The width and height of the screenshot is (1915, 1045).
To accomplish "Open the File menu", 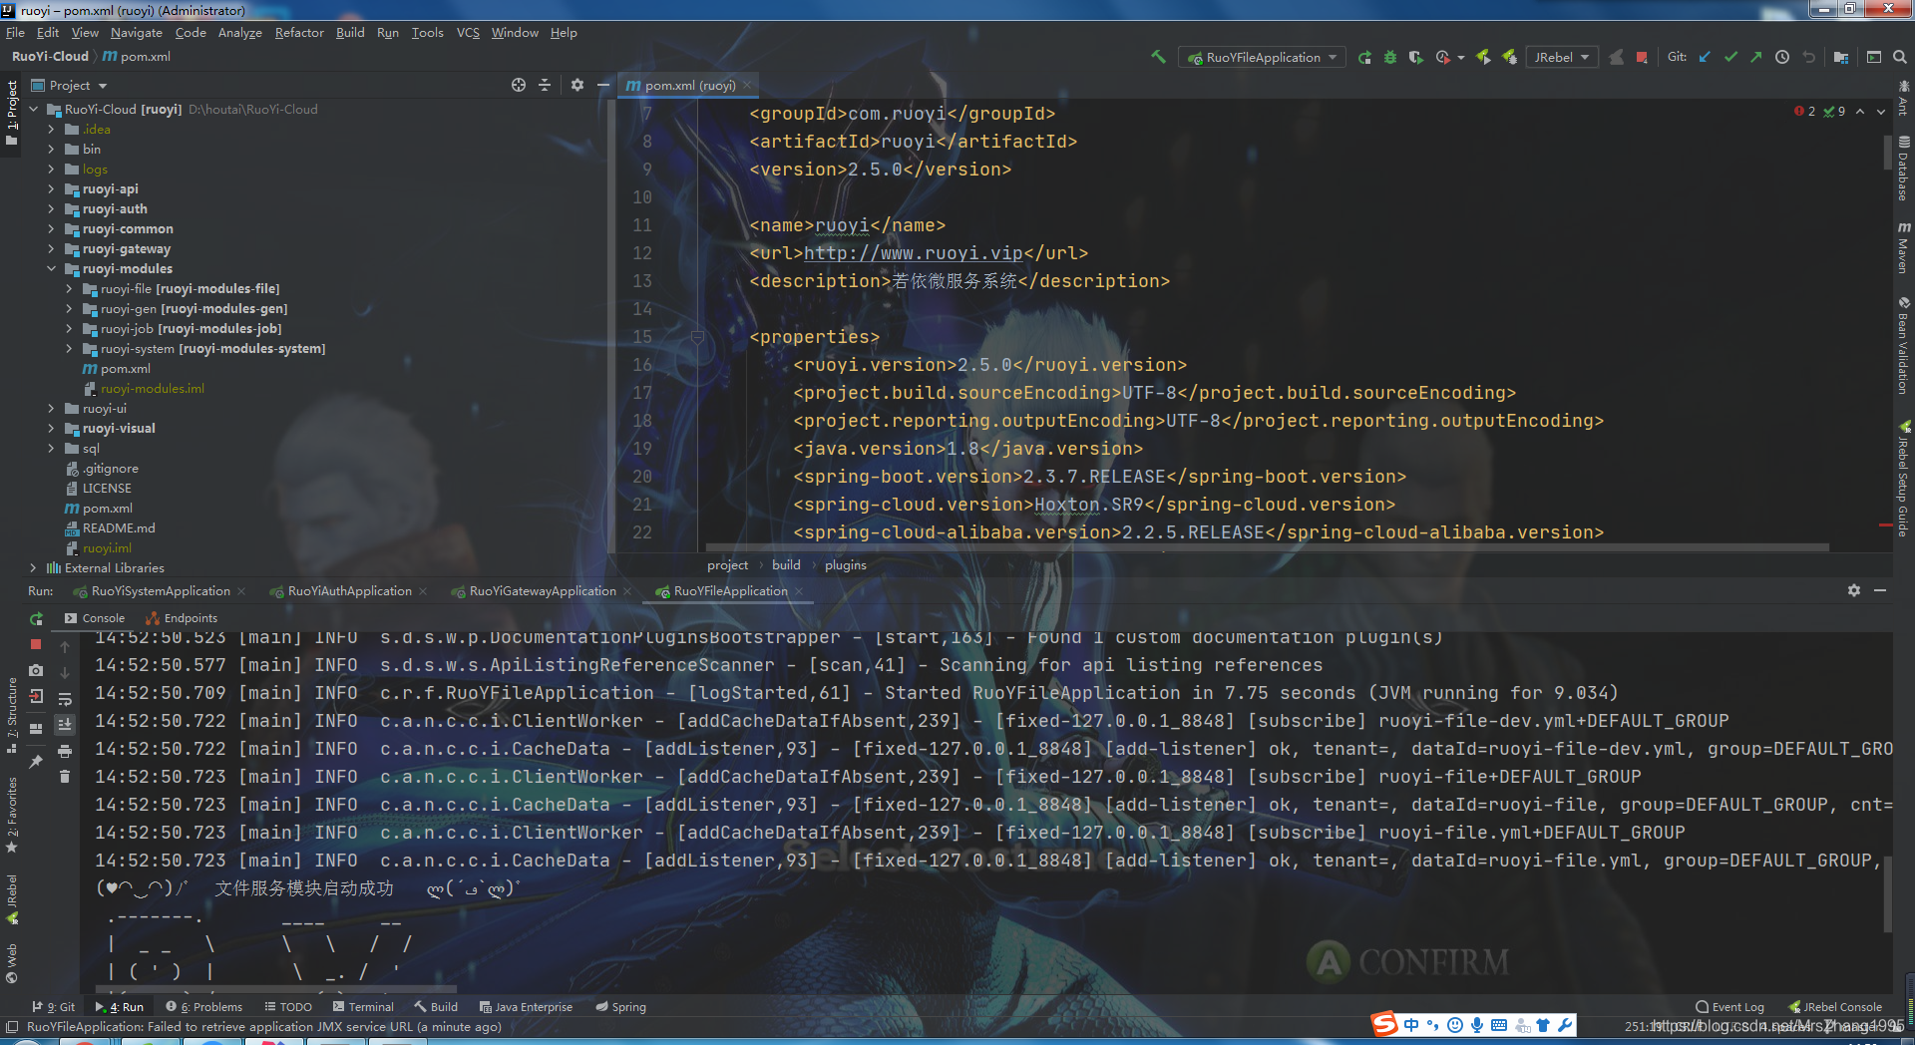I will tap(15, 32).
